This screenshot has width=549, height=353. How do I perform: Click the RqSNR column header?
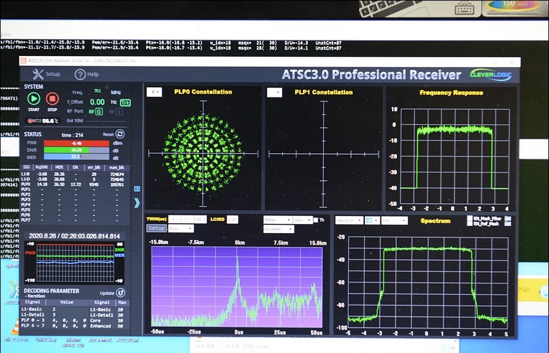point(41,167)
